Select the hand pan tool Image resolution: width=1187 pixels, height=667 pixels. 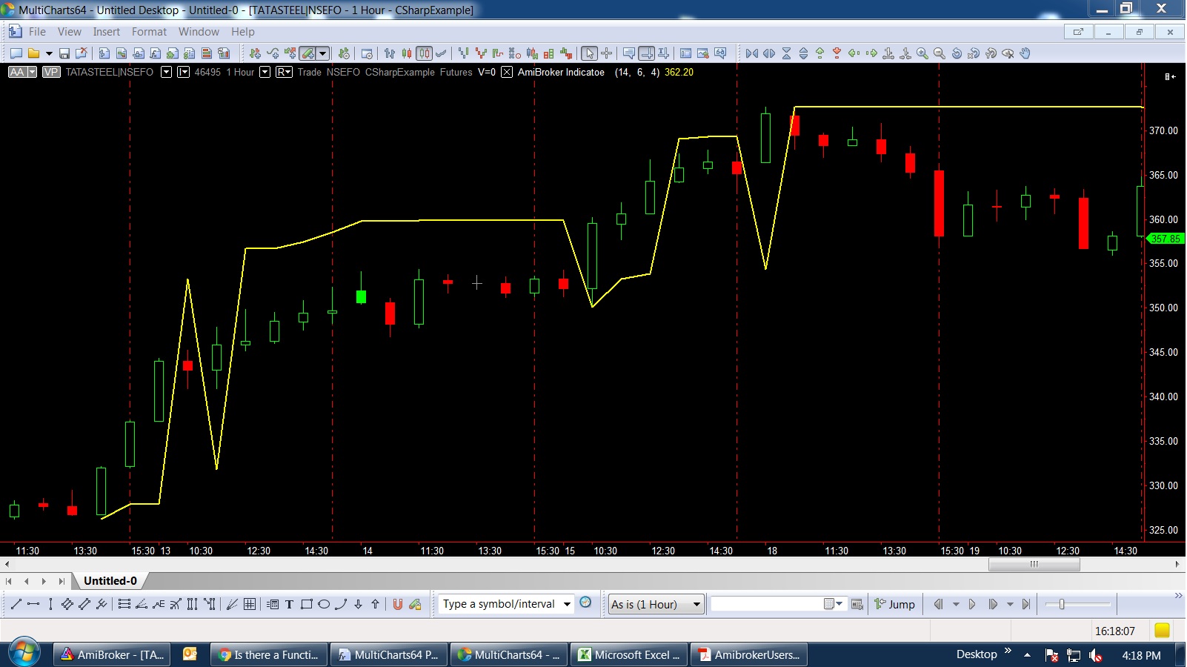coord(1025,53)
